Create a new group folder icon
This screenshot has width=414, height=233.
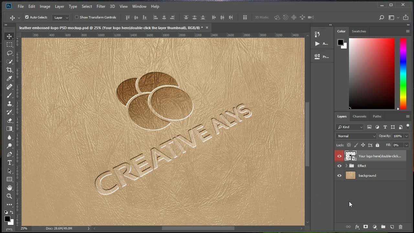click(383, 227)
